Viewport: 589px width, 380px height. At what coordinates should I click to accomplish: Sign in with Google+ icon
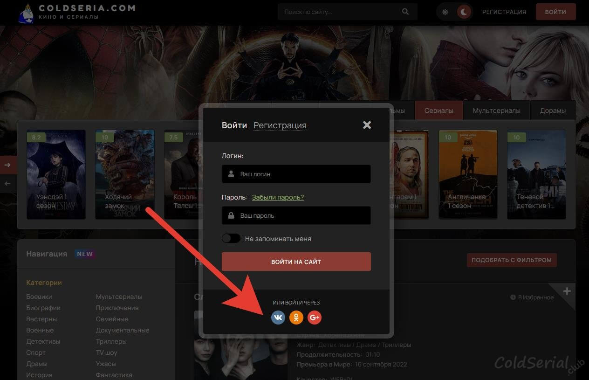click(315, 318)
